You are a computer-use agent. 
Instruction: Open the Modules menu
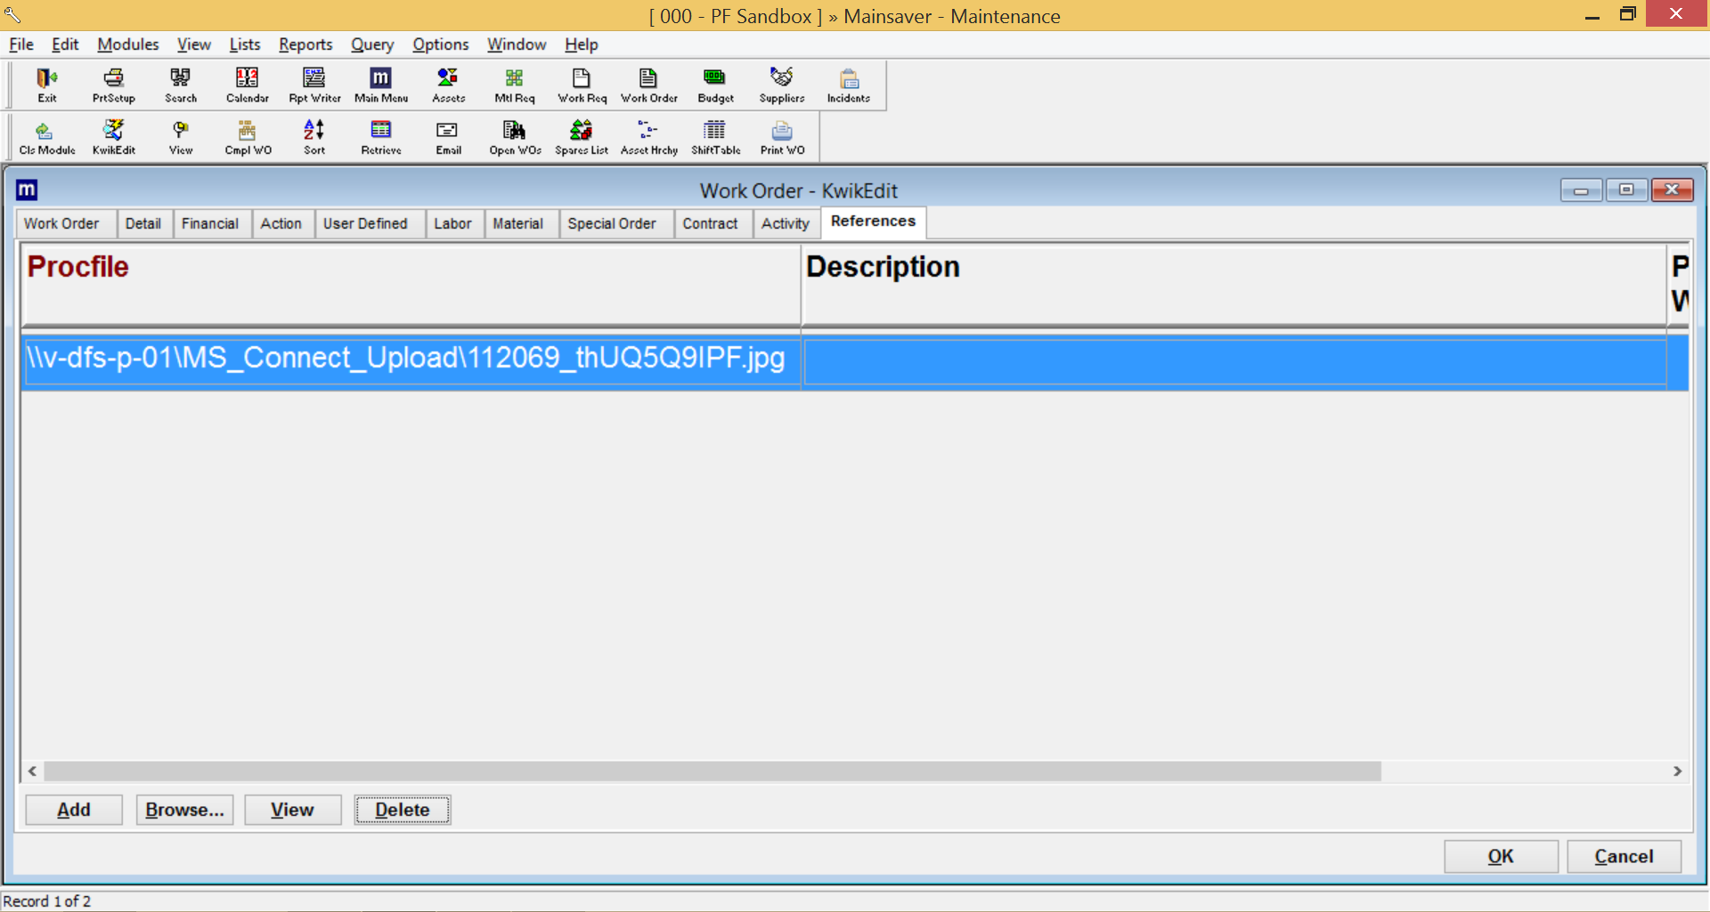[127, 44]
